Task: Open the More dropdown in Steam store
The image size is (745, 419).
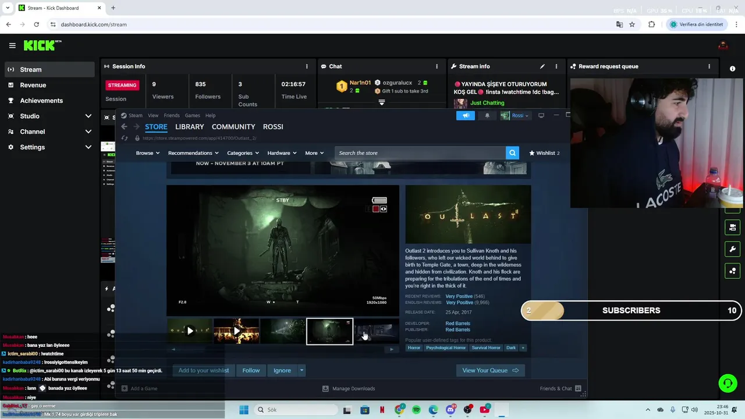Action: [314, 153]
